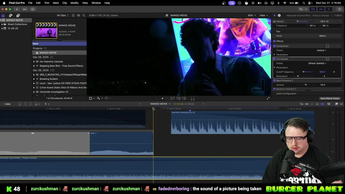Open the Titles and Generators sidebar
The height and width of the screenshot is (194, 345).
point(18,15)
